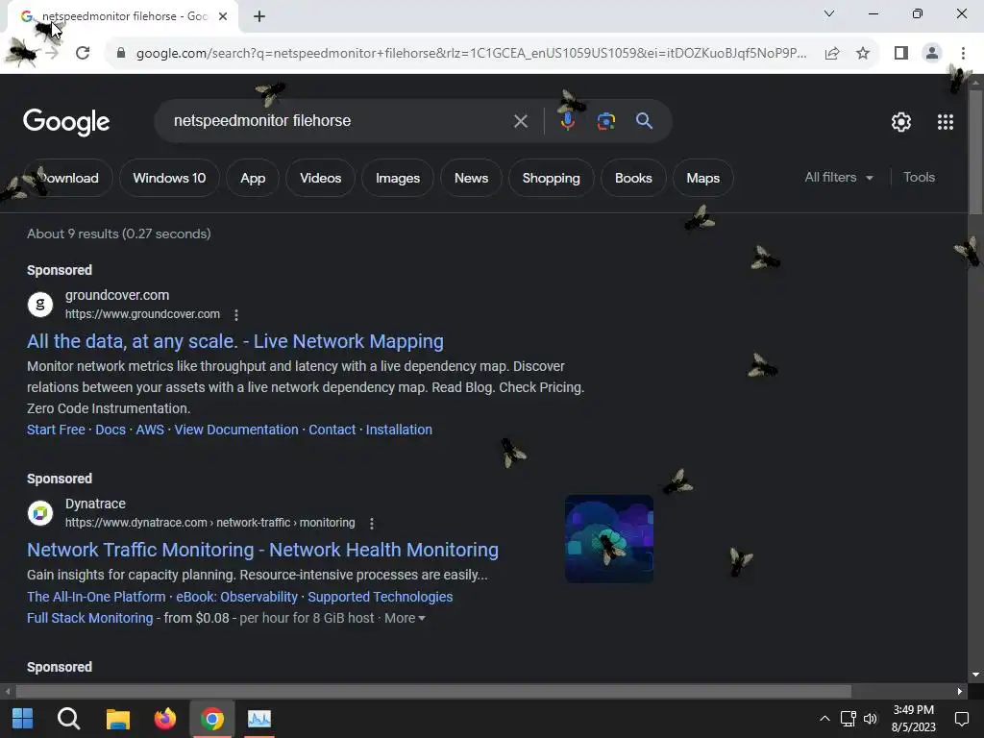Click the groundcover site favicon
984x738 pixels.
(x=40, y=305)
